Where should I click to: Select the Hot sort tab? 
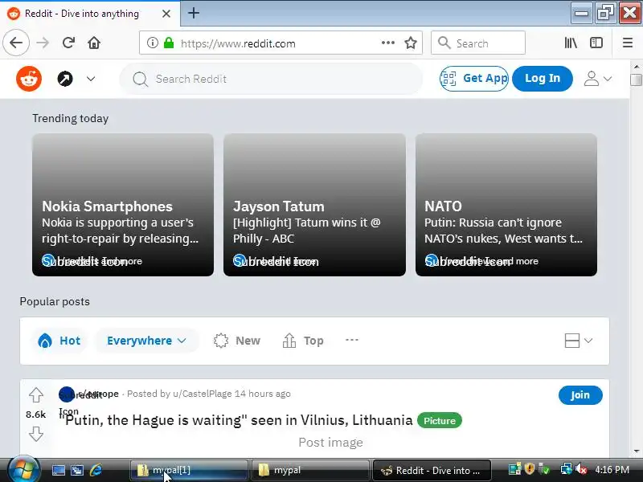coord(59,341)
